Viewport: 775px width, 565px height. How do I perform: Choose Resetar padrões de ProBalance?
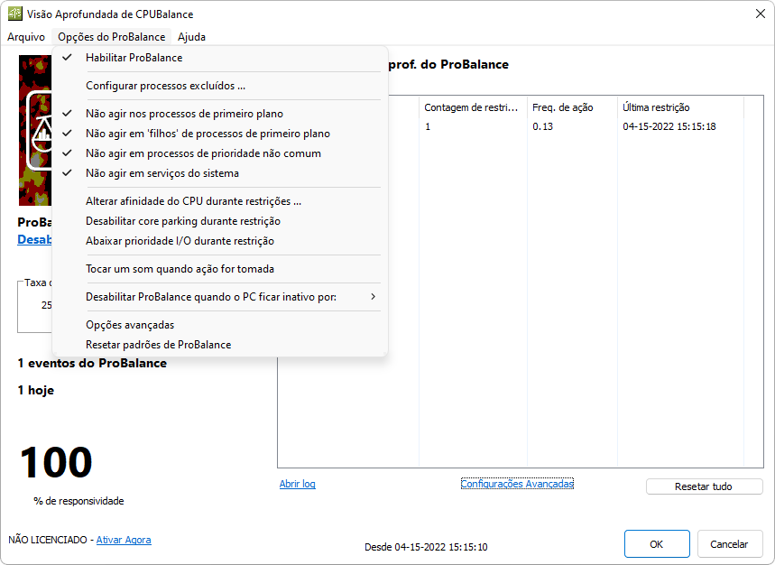pyautogui.click(x=158, y=345)
